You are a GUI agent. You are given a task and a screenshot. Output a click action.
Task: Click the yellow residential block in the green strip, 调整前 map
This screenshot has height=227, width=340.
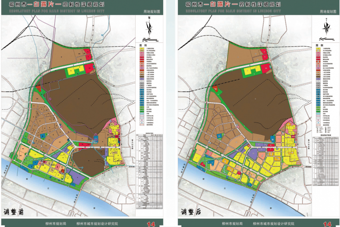point(75,70)
